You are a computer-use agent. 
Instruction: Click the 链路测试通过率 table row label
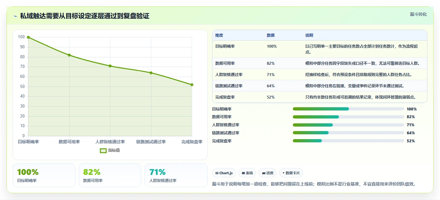[229, 86]
